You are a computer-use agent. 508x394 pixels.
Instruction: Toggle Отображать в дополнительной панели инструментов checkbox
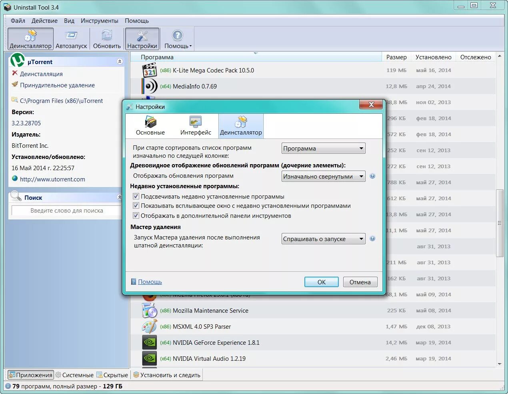136,215
